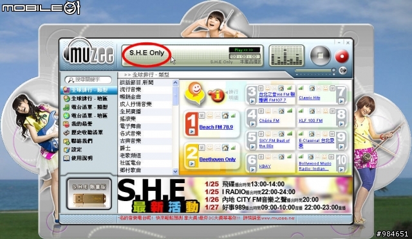The height and width of the screenshot is (239, 412).
Task: Click the genre list scroll up arrow
Action: (x=175, y=83)
